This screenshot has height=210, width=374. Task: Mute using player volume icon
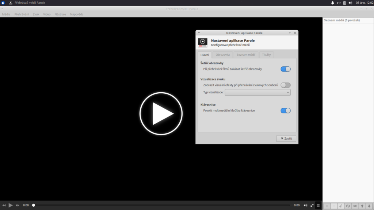coord(305,205)
